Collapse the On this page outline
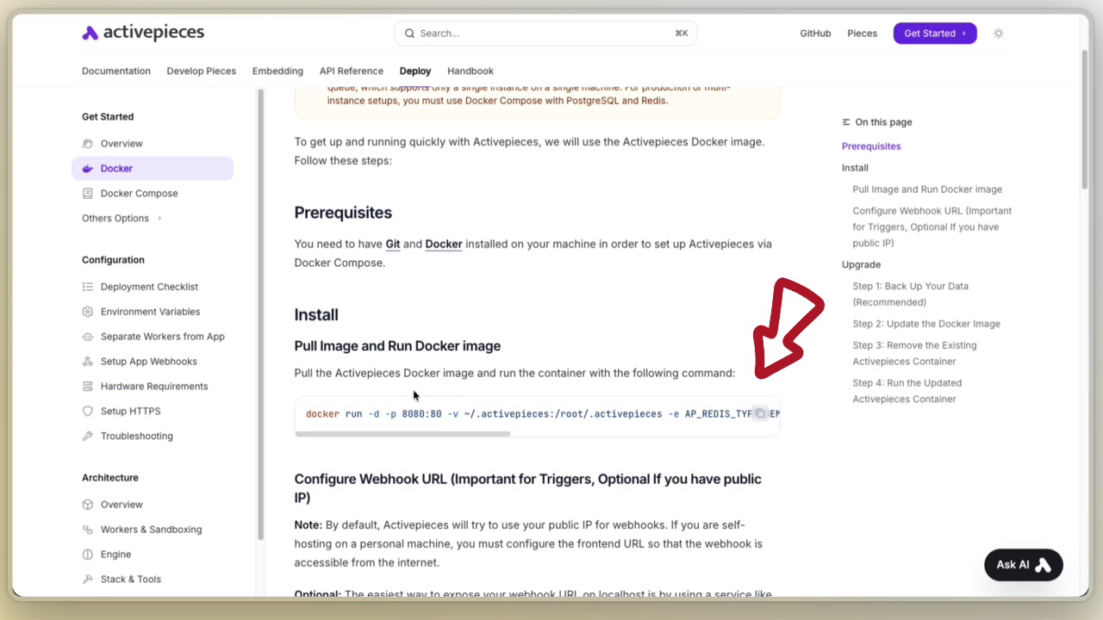The image size is (1103, 620). [x=845, y=121]
